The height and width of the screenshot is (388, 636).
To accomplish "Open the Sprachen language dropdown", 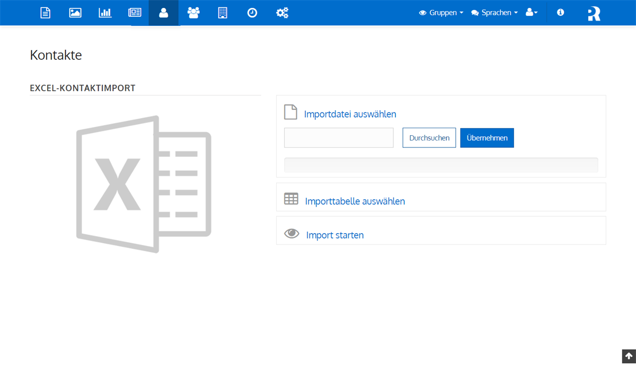I will point(494,13).
